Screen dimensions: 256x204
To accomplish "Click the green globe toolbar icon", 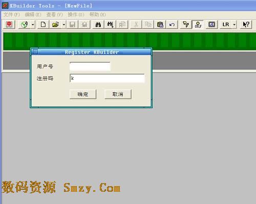I will (x=25, y=24).
